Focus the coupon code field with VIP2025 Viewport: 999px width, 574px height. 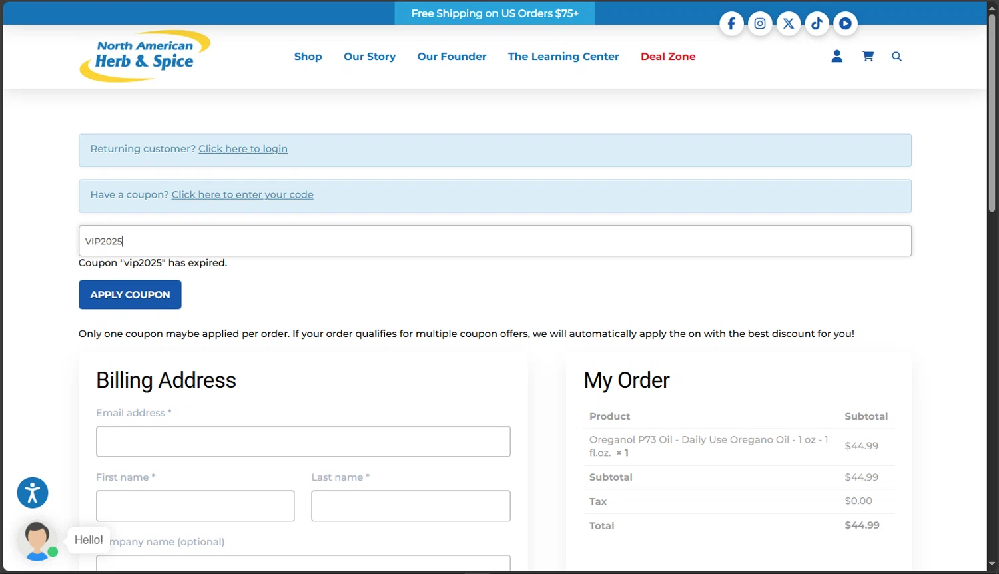(495, 241)
